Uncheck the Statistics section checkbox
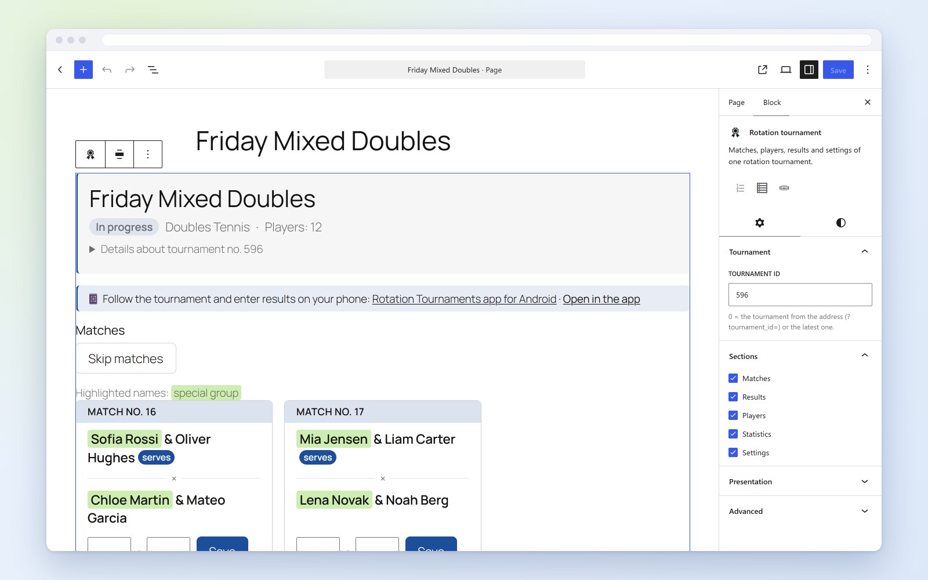 (x=733, y=434)
